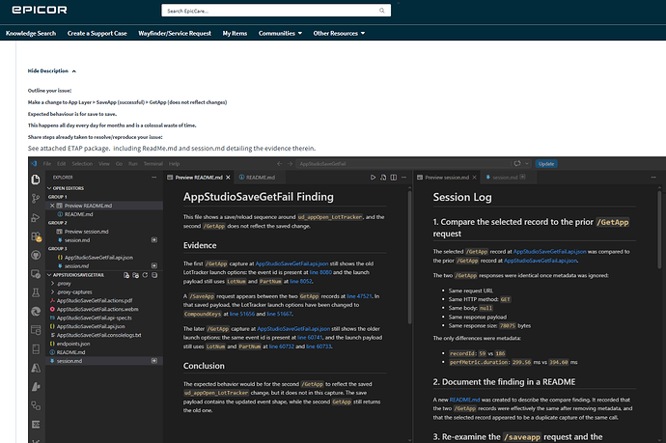
Task: Select AppStudioSaveGetFail.actions.webm in the file tree
Action: click(x=94, y=309)
